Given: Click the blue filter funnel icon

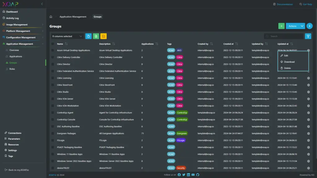Looking at the screenshot, I should click(x=308, y=36).
